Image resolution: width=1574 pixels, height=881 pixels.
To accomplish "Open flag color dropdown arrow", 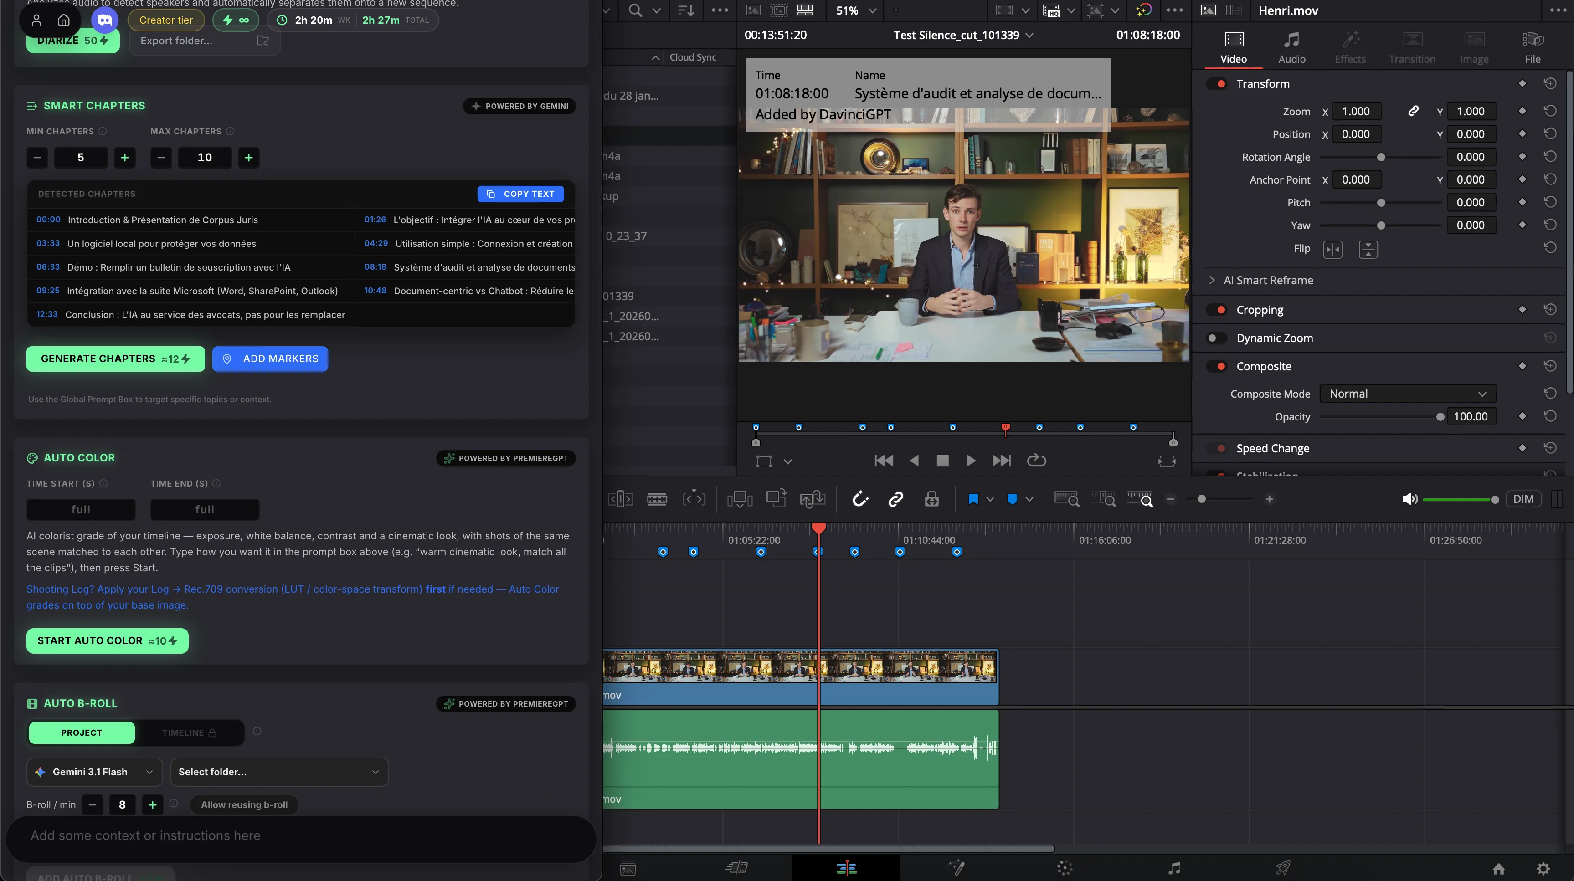I will [x=990, y=499].
